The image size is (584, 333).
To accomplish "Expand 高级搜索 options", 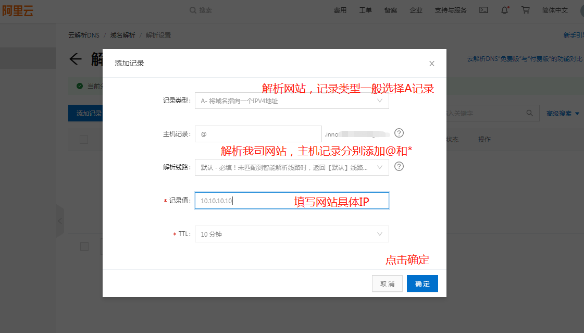I will 563,113.
